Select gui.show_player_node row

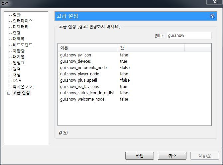point(134,74)
